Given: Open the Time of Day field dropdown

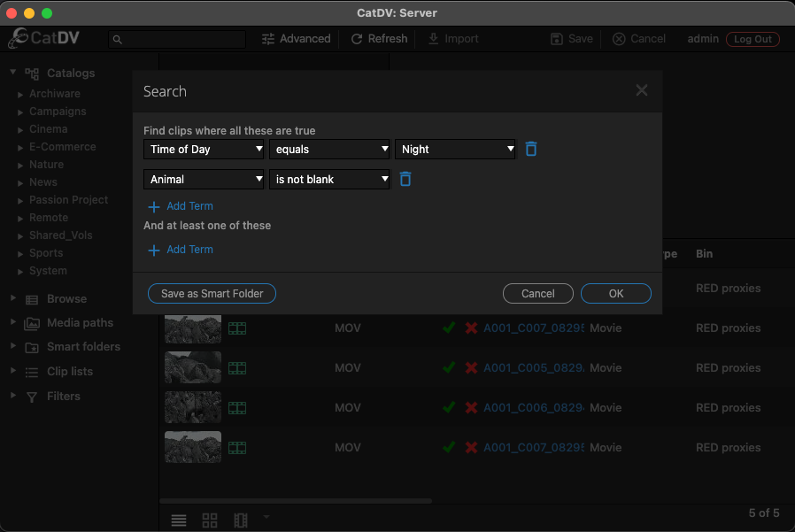Looking at the screenshot, I should [204, 149].
